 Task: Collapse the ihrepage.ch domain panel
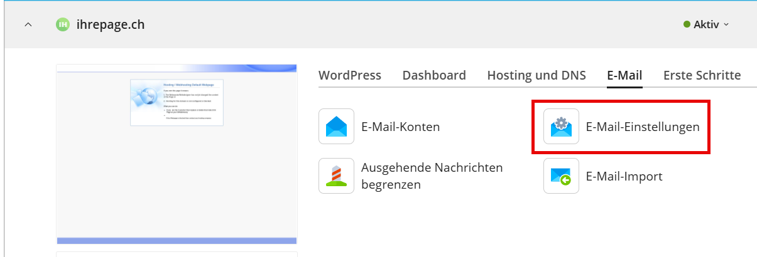pos(28,25)
